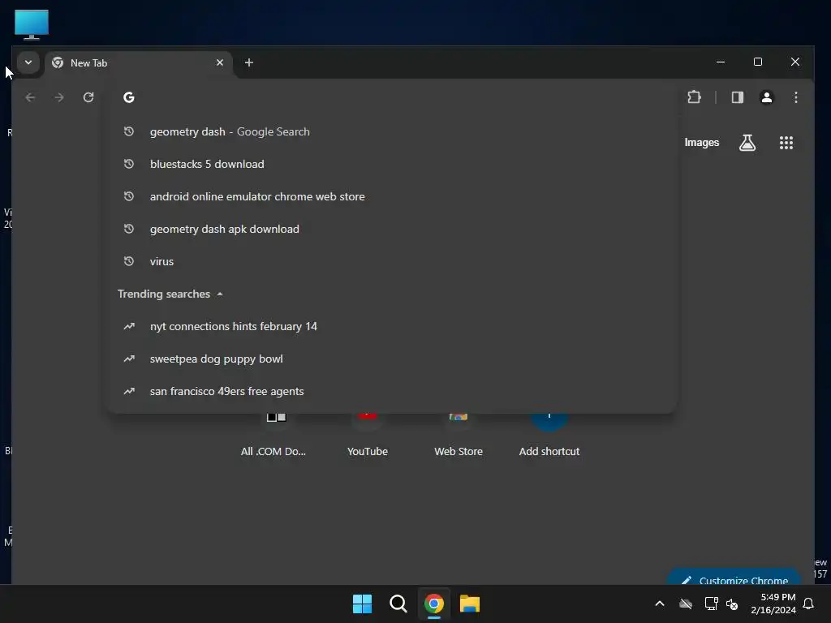Click the Customize Chrome button
The image size is (831, 623).
(734, 578)
